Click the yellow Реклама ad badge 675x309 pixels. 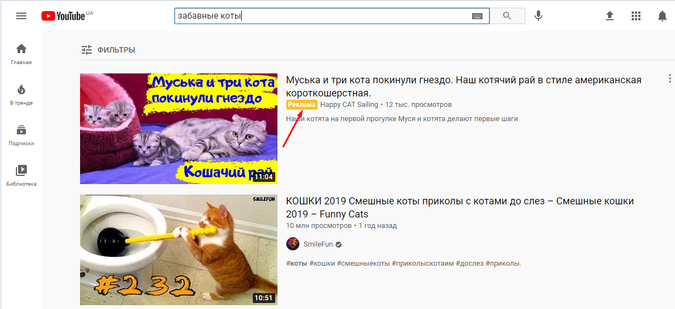pos(302,105)
